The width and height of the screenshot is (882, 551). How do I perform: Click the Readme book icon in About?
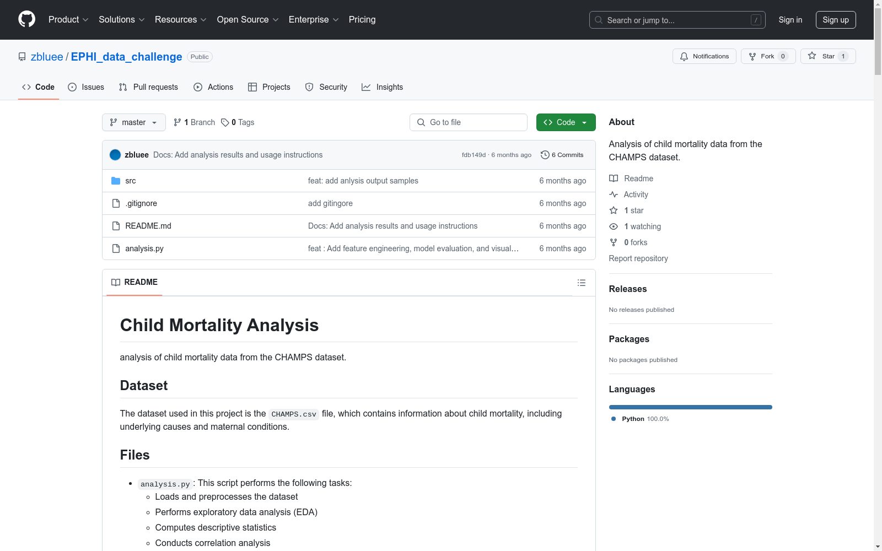click(614, 179)
